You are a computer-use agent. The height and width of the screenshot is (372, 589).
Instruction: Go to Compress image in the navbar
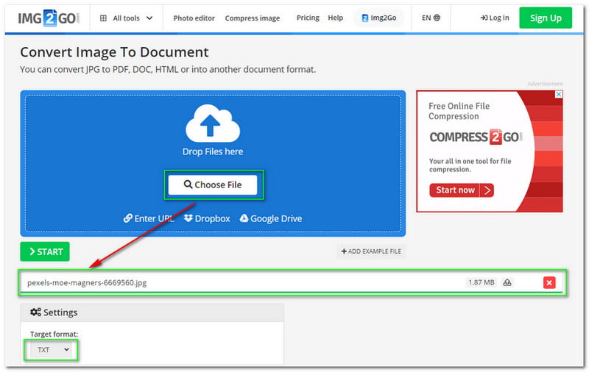pyautogui.click(x=253, y=18)
